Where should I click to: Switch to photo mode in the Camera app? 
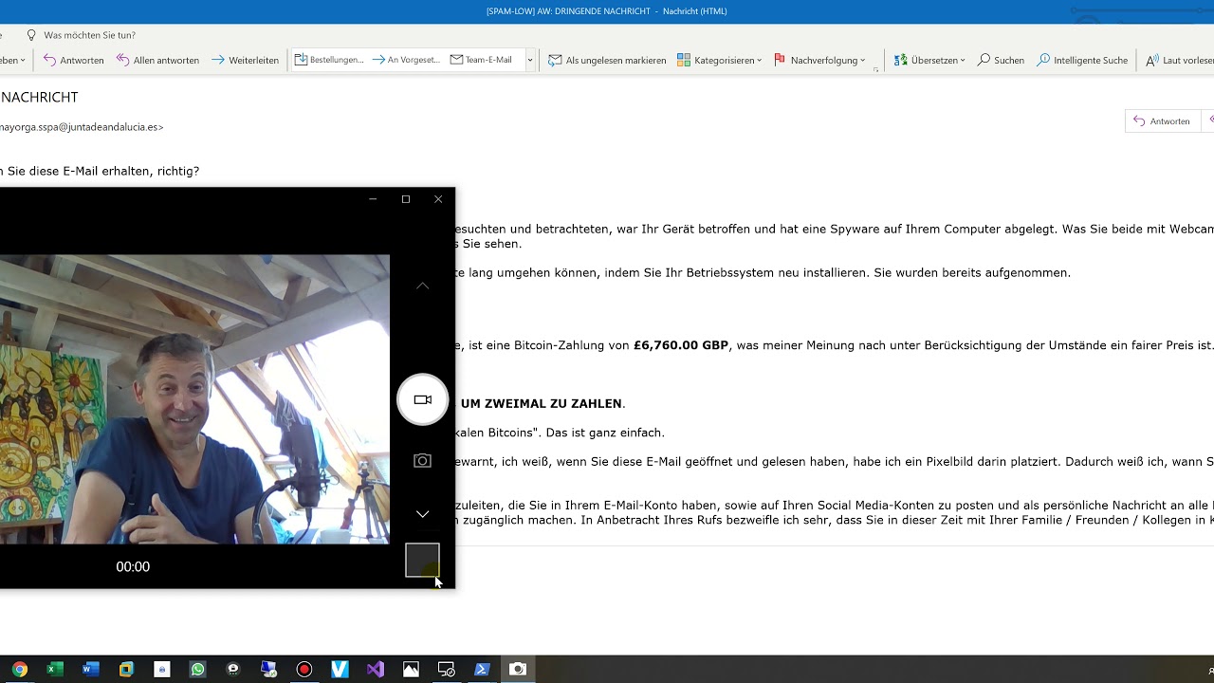(422, 460)
